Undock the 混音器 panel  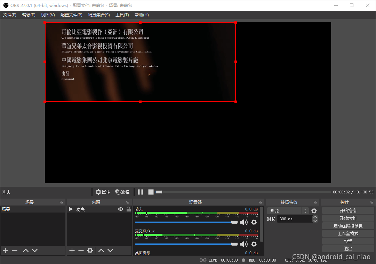click(x=260, y=202)
